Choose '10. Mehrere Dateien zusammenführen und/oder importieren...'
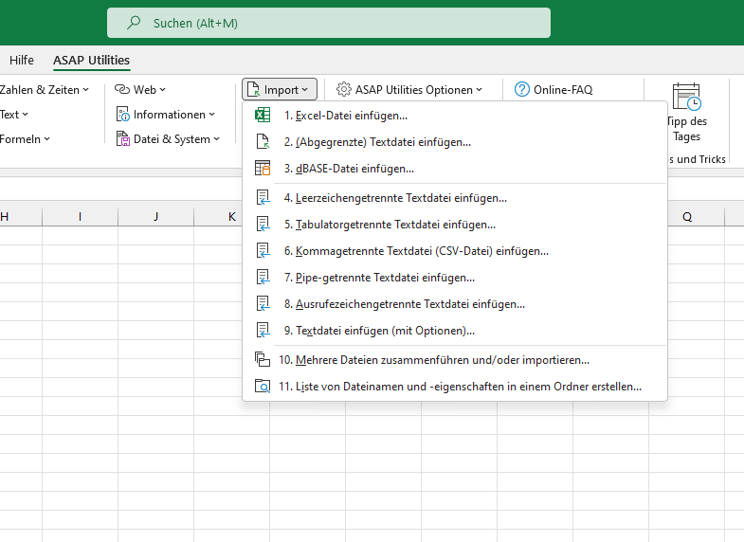This screenshot has width=744, height=542. coord(455,360)
